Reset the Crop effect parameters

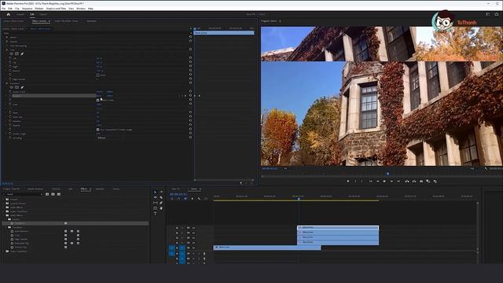pos(190,50)
